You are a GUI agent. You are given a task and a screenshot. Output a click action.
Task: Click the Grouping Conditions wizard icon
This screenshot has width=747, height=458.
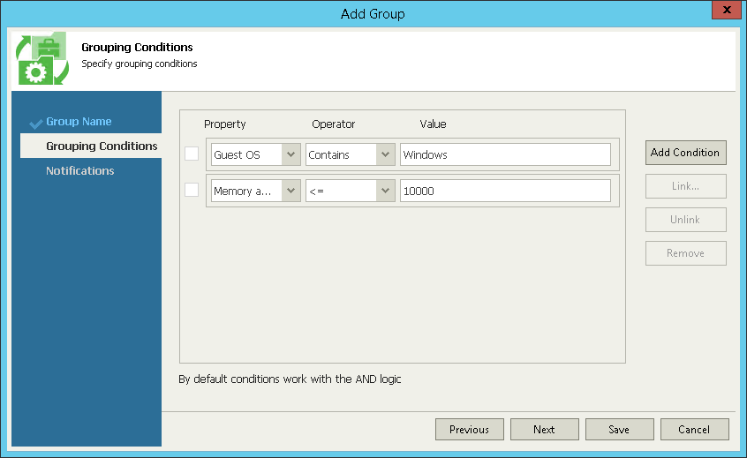[x=41, y=58]
